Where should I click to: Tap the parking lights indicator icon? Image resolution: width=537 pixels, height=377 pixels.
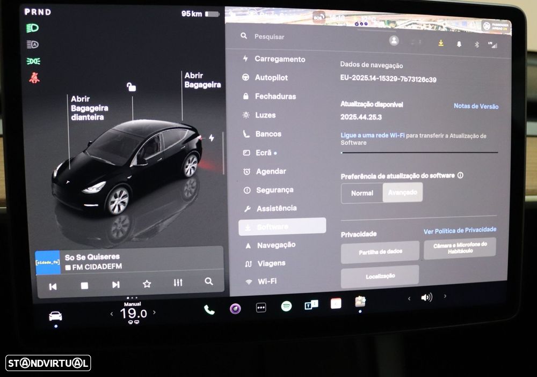click(33, 61)
